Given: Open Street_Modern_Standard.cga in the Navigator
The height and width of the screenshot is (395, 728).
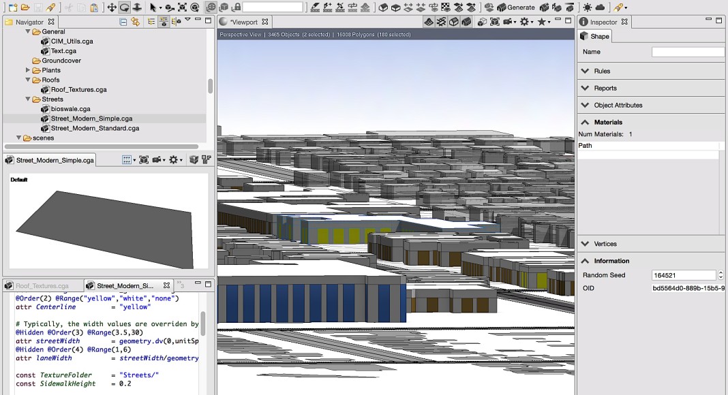Looking at the screenshot, I should [95, 128].
